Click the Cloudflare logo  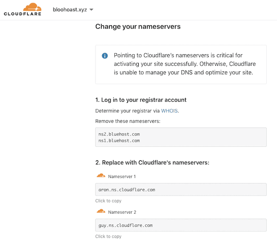tap(23, 9)
